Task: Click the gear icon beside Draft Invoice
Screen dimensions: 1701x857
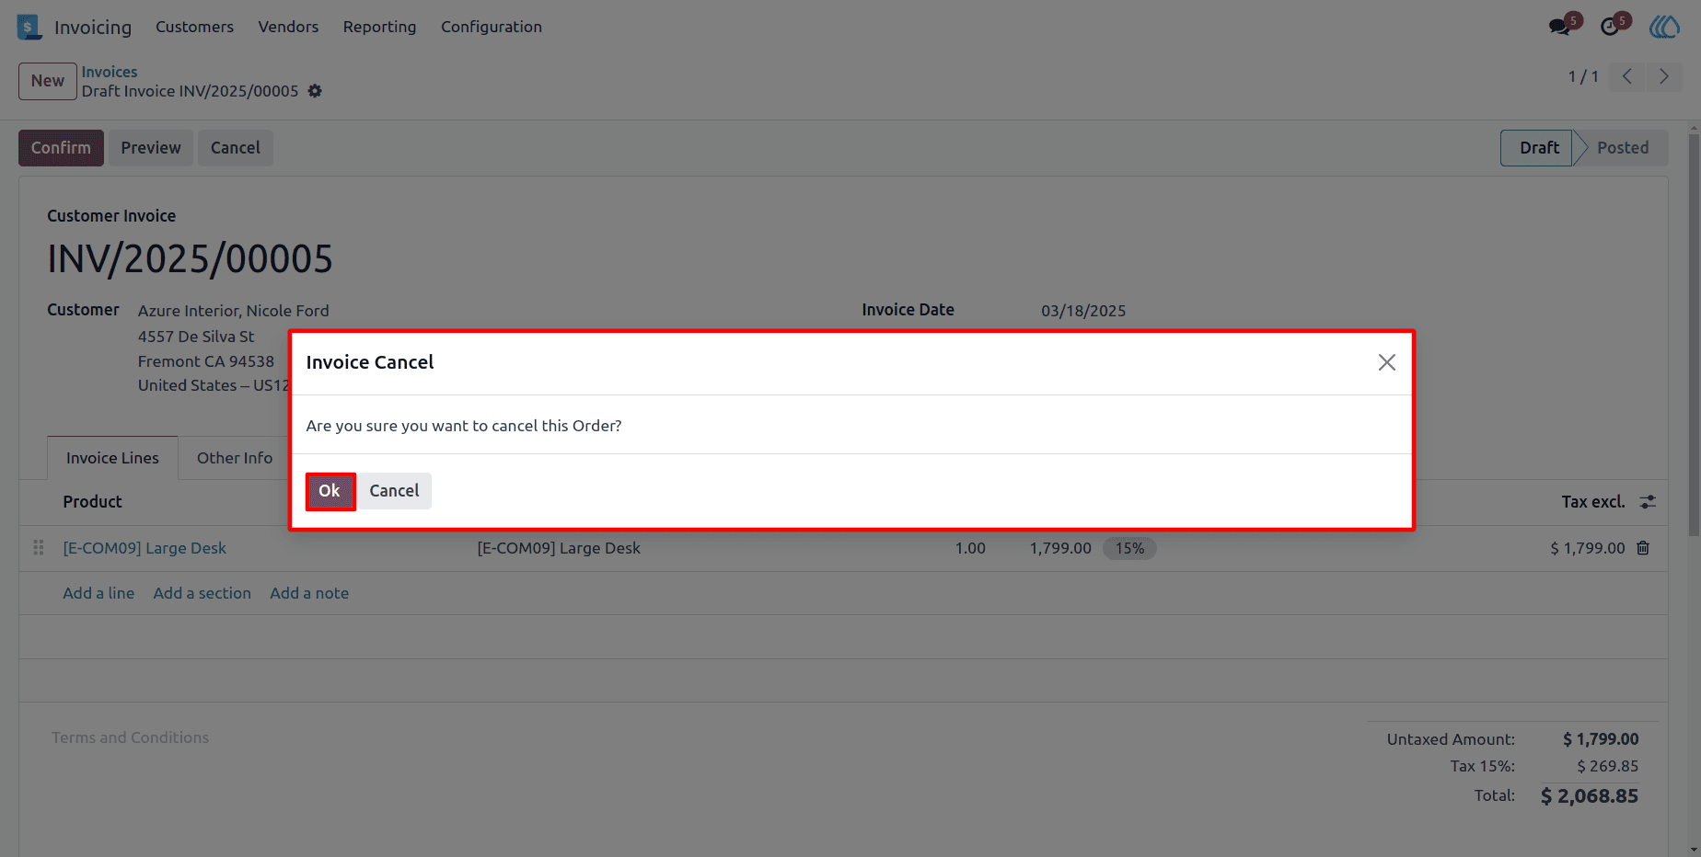Action: pyautogui.click(x=315, y=91)
